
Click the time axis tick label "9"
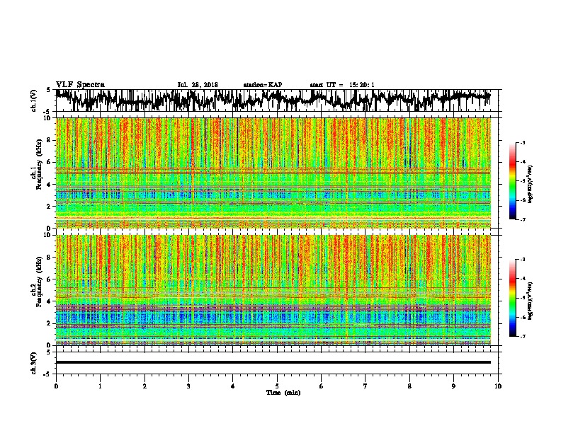453,386
